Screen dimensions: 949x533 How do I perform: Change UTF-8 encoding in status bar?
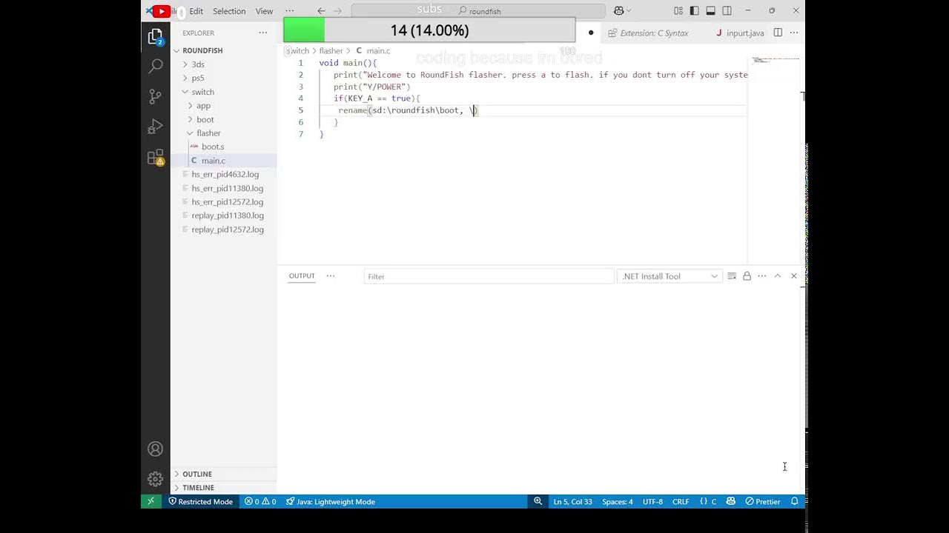coord(652,501)
